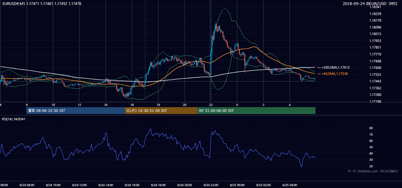Screen dimensions: 402x188
Task: Click the RSI scale value 30
Action: click(x=371, y=160)
